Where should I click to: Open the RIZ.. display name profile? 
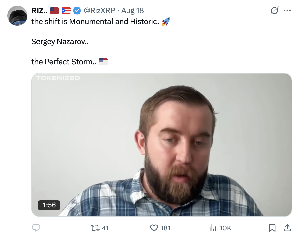click(40, 11)
